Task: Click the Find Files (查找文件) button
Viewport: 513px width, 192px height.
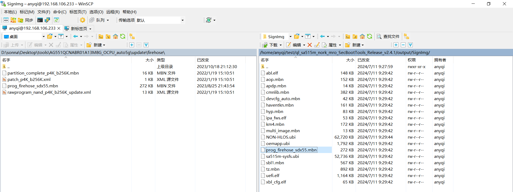Action: 388,37
